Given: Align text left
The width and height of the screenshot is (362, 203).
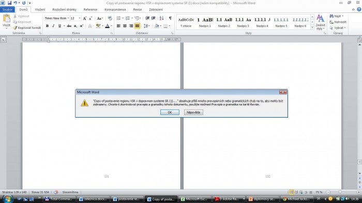Looking at the screenshot, I should (118, 26).
